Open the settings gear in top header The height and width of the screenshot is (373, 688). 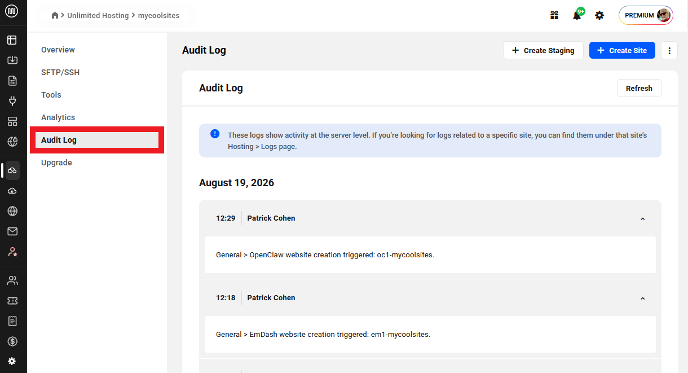tap(599, 15)
